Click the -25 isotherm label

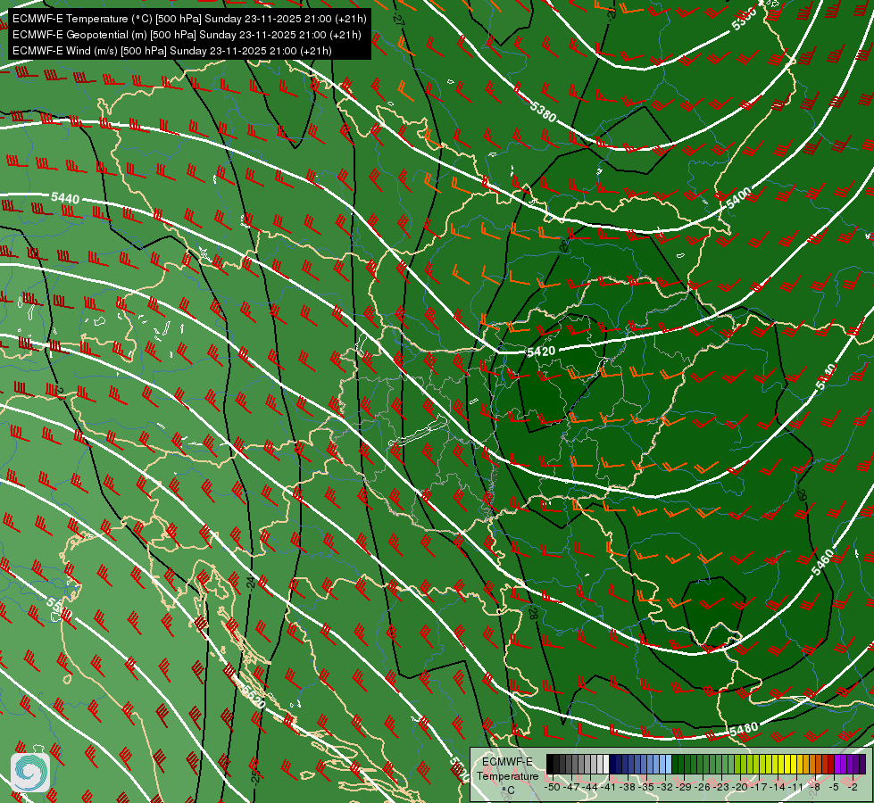pyautogui.click(x=254, y=776)
